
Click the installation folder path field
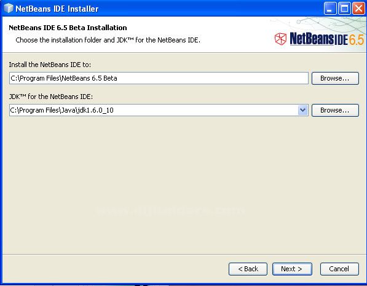(159, 78)
